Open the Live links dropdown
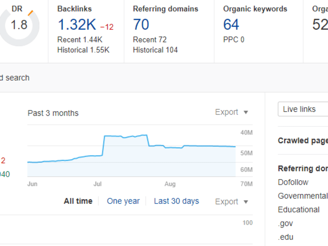The image size is (328, 246). (303, 109)
